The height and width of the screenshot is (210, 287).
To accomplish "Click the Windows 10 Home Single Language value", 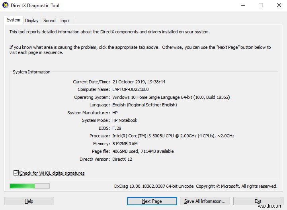I will coord(171,97).
